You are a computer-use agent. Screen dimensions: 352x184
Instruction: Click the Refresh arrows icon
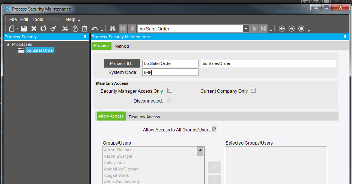43,29
